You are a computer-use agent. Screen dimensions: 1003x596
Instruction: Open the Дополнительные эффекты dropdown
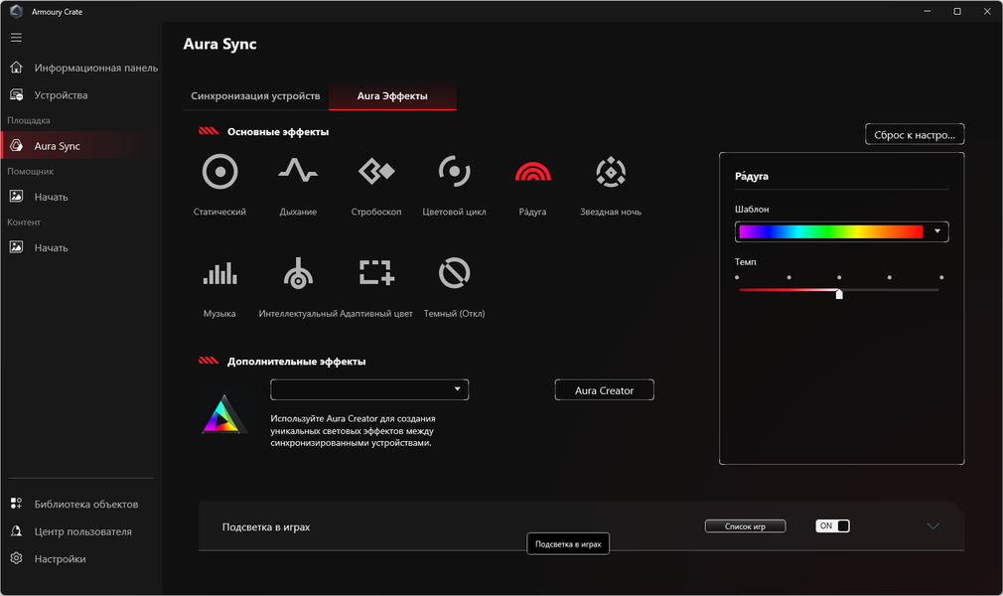[x=369, y=389]
